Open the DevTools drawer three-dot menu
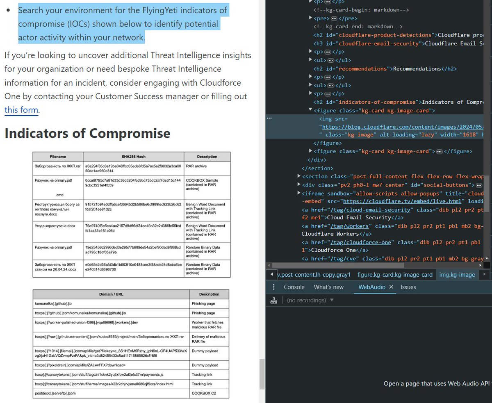The height and width of the screenshot is (403, 492). click(273, 287)
